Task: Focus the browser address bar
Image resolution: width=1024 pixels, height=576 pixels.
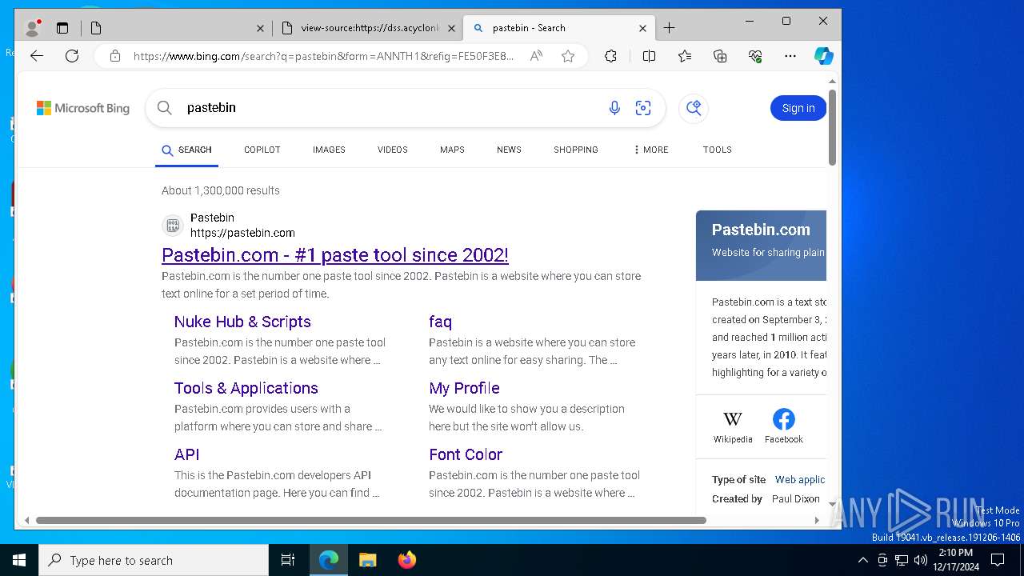Action: (x=324, y=56)
